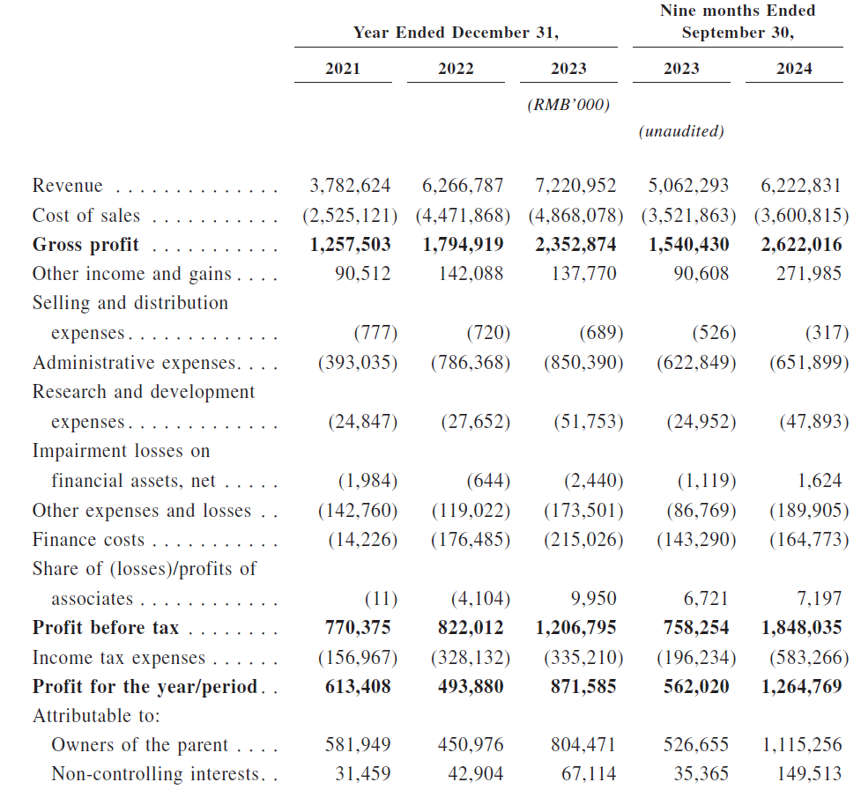Viewport: 861px width, 797px height.
Task: Click the "(RMB'000)" unit label
Action: 568,105
